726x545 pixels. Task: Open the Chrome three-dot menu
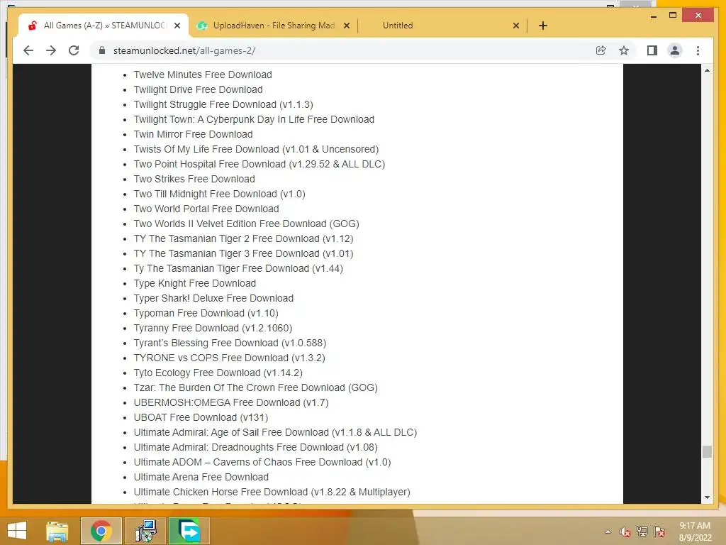(x=698, y=50)
